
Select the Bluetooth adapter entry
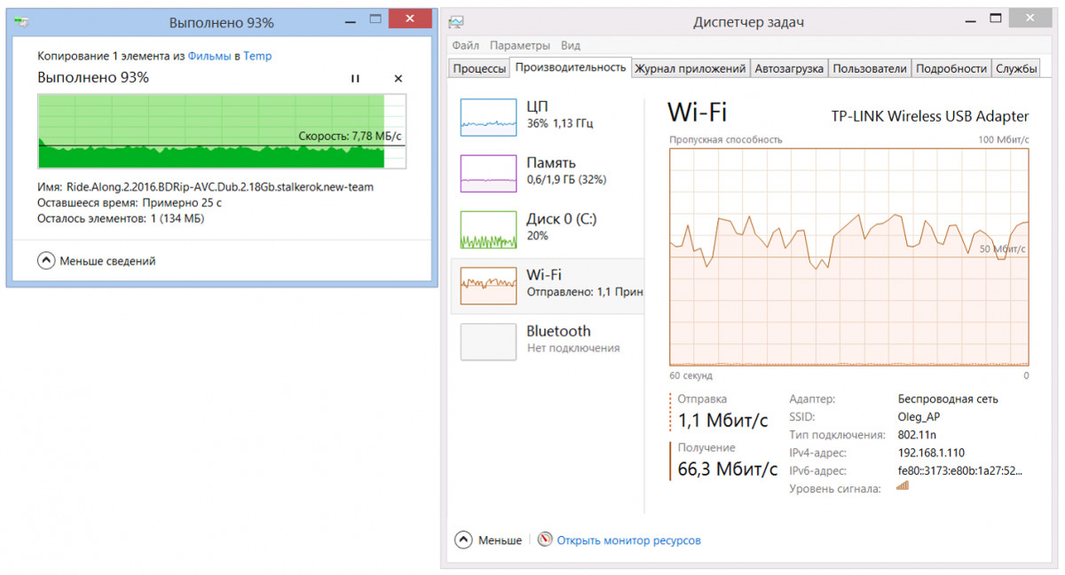coord(488,342)
